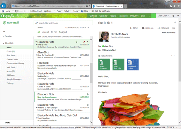Open Newsfeed in Office nav
This screenshot has width=181, height=129.
point(123,16)
